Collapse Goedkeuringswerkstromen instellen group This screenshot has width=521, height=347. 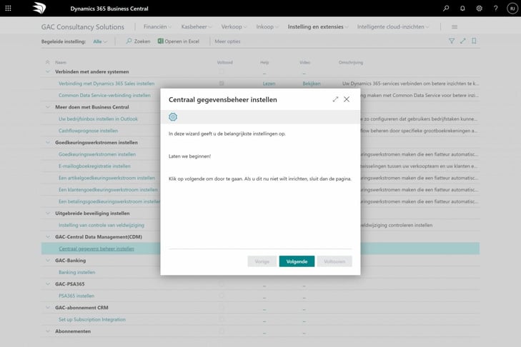tap(47, 143)
